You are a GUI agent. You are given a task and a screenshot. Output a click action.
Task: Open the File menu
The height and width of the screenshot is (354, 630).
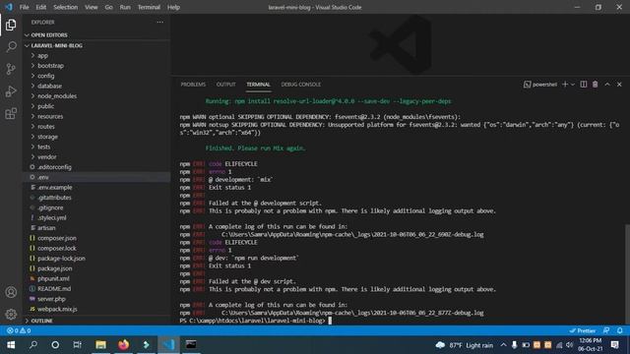(24, 7)
